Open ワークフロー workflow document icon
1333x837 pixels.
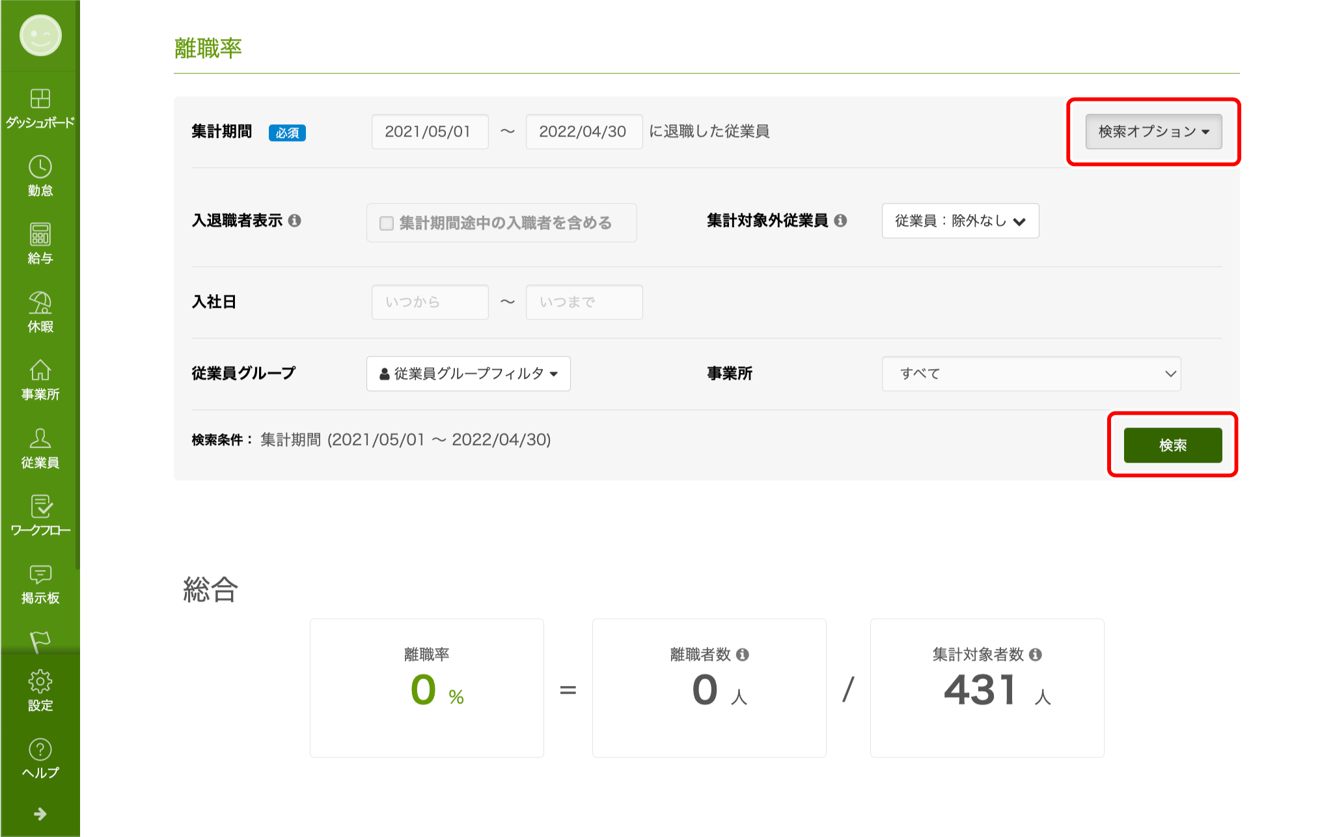pos(40,507)
